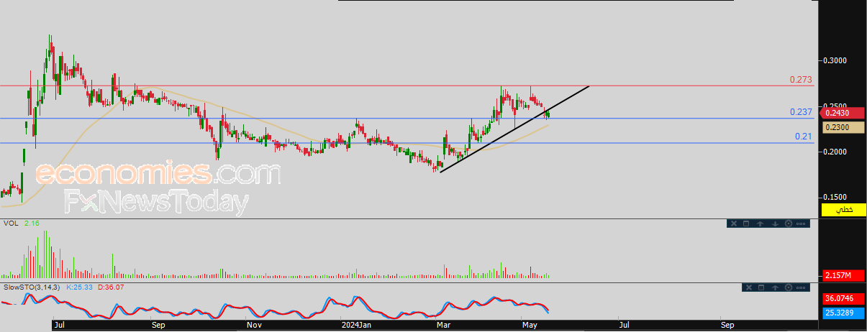
Task: Select the 0.21 support line label
Action: point(804,136)
